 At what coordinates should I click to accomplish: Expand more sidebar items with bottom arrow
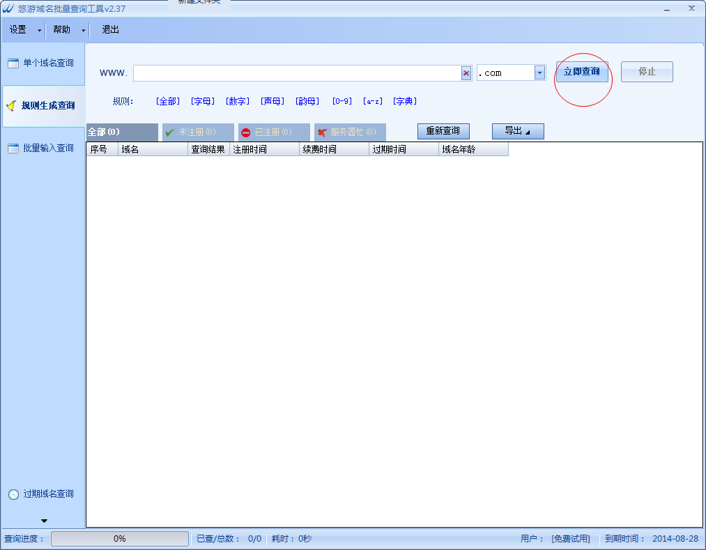44,521
